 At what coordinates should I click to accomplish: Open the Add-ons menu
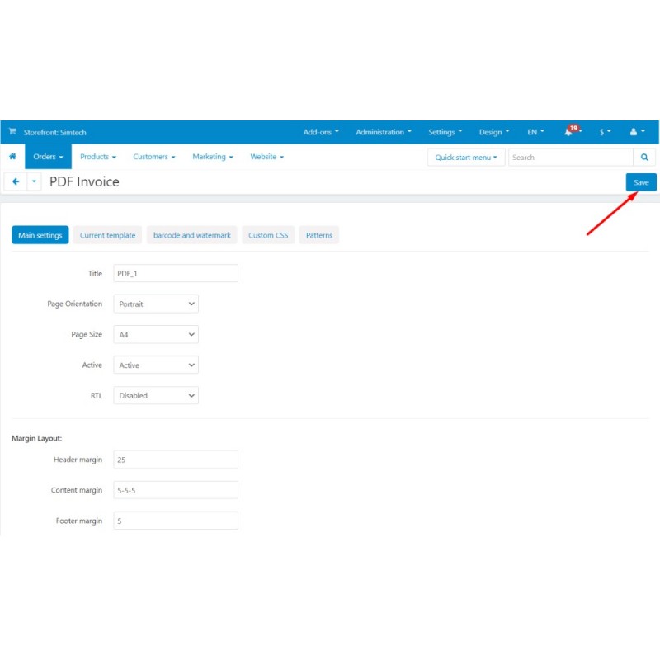(x=321, y=132)
